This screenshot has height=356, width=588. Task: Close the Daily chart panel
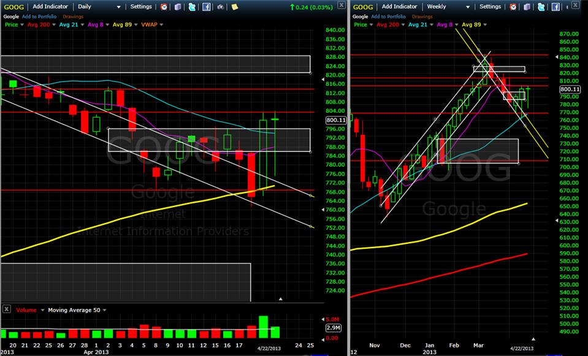click(x=342, y=5)
